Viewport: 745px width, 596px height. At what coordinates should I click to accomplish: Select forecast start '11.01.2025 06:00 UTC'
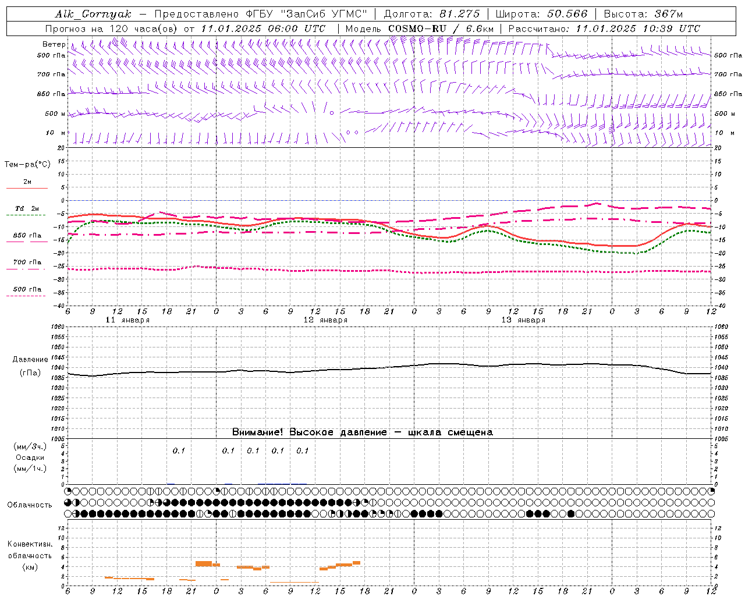click(x=263, y=29)
